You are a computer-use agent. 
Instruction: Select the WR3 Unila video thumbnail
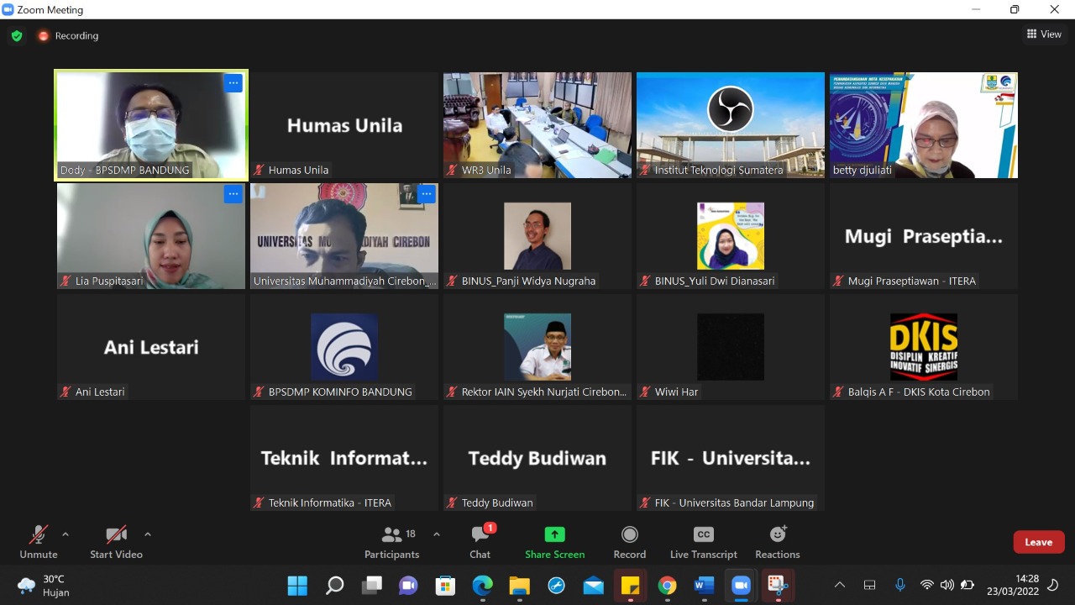click(537, 124)
